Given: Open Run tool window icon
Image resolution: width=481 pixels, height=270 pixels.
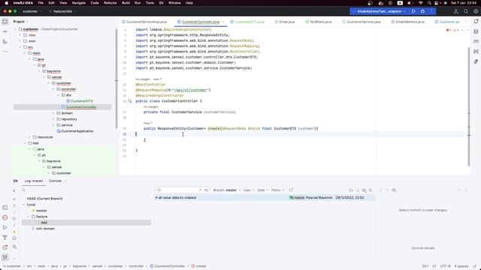Looking at the screenshot, I should coord(5,228).
